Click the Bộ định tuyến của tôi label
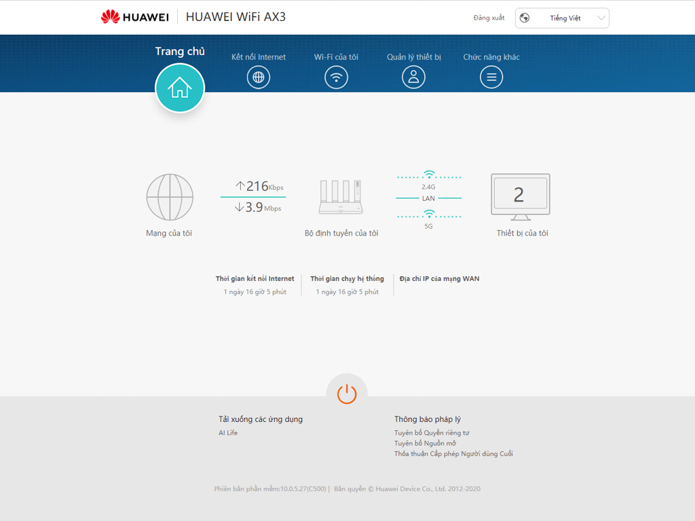This screenshot has width=695, height=521. 341,233
